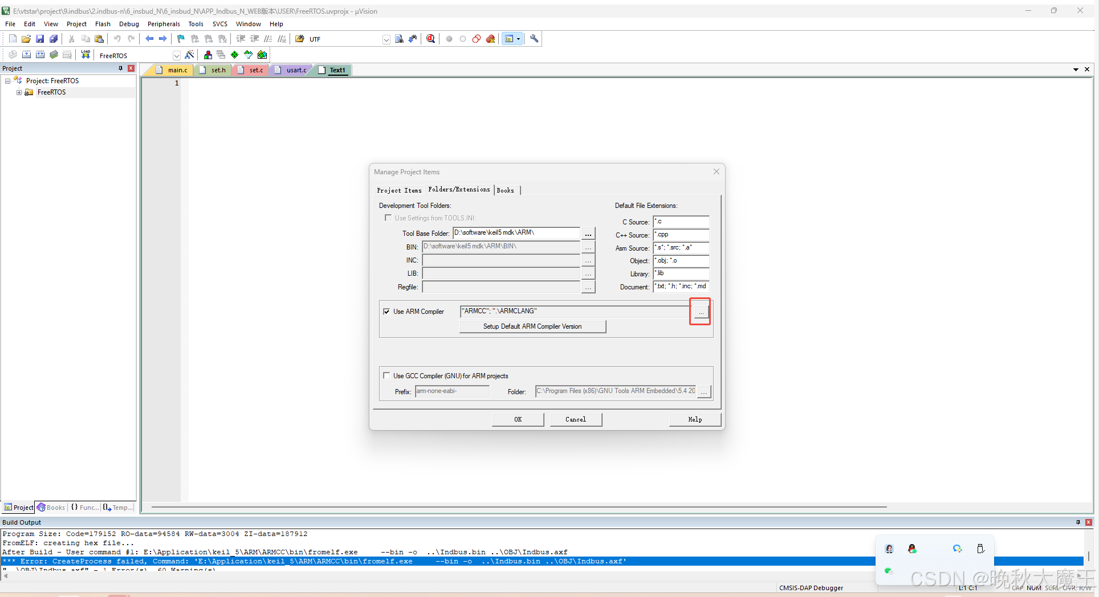This screenshot has width=1099, height=597.
Task: Toggle Use ARM Compiler checkbox
Action: [387, 312]
